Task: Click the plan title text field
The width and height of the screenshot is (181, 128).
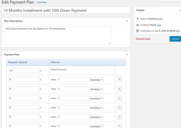Action: (66, 10)
